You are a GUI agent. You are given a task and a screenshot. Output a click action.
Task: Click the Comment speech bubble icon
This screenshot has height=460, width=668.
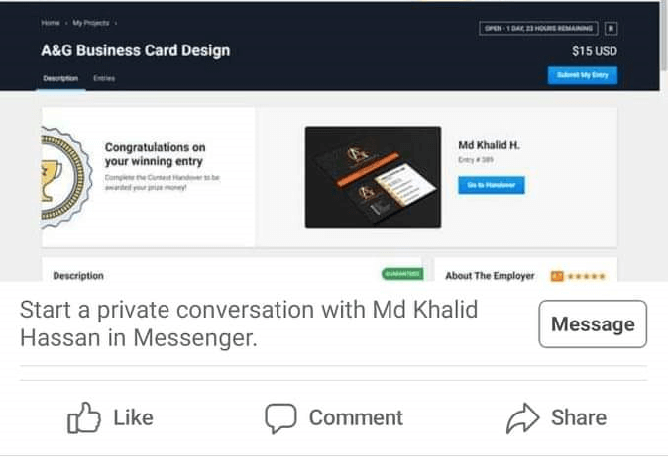[x=280, y=418]
